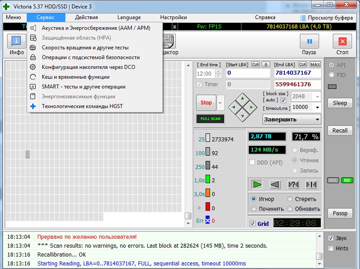
Task: Select the Починить radio button
Action: tap(254, 209)
